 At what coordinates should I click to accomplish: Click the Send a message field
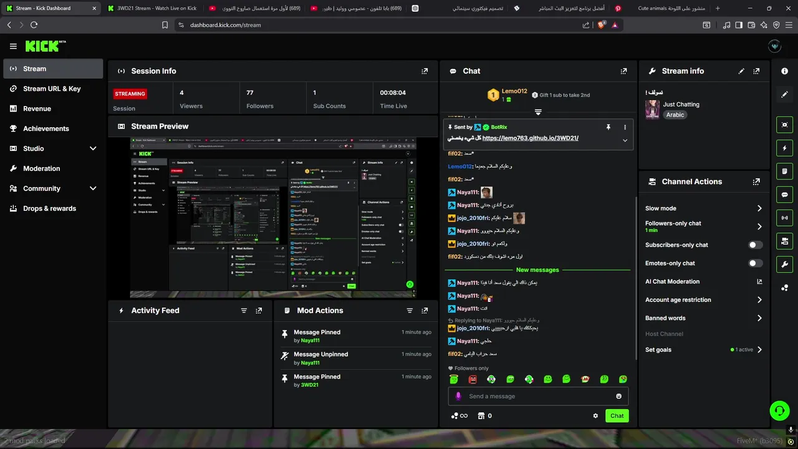538,397
